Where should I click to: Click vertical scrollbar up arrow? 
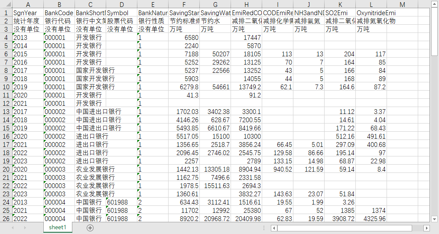tap(434, 4)
